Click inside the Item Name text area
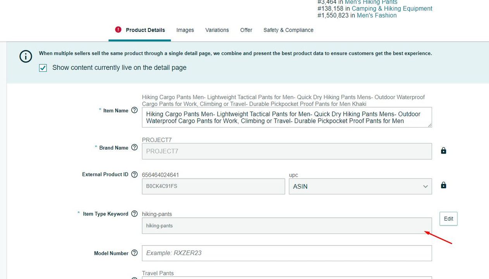This screenshot has width=489, height=279. [287, 117]
